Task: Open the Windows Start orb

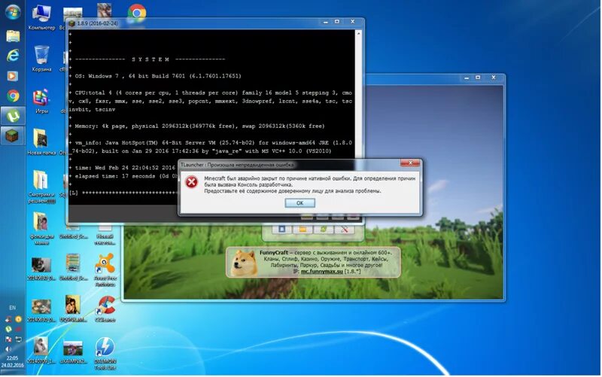Action: coord(13,12)
